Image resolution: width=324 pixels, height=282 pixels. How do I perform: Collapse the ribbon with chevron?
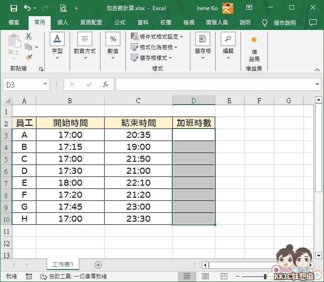[x=317, y=70]
